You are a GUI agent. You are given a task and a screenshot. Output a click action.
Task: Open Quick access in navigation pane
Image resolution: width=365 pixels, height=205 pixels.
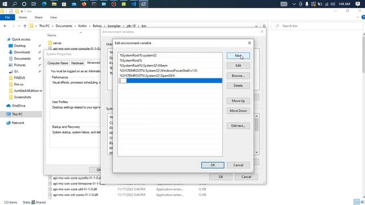pyautogui.click(x=21, y=39)
